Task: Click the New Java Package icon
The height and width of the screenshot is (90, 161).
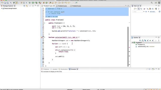Action: [x=44, y=3]
